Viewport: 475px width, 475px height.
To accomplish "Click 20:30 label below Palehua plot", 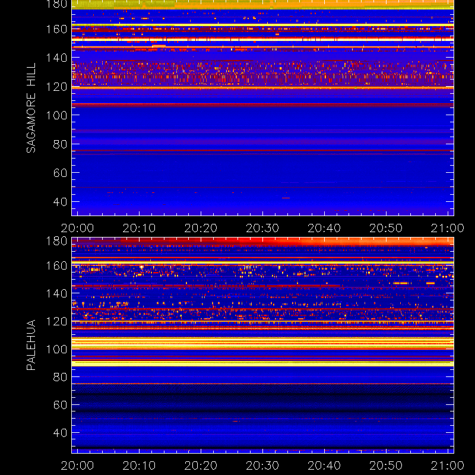I will (x=262, y=465).
